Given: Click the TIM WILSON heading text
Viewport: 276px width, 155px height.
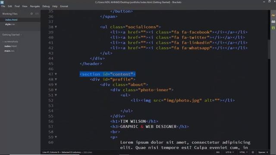Looking at the screenshot, I should coord(133,121).
